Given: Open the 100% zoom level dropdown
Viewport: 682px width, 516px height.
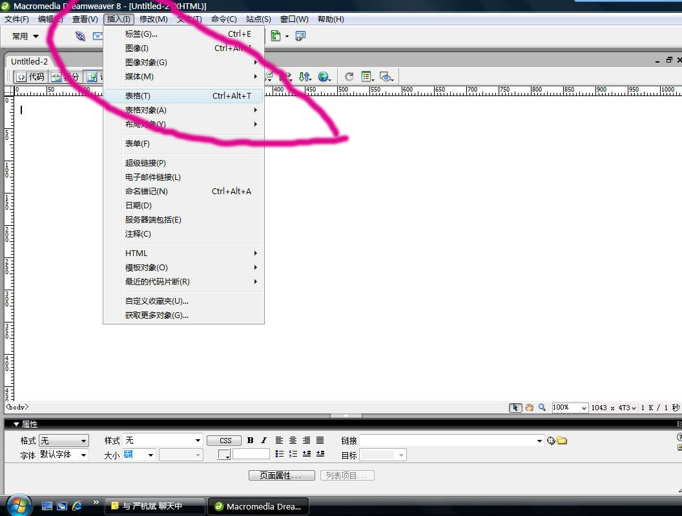Looking at the screenshot, I should (570, 408).
